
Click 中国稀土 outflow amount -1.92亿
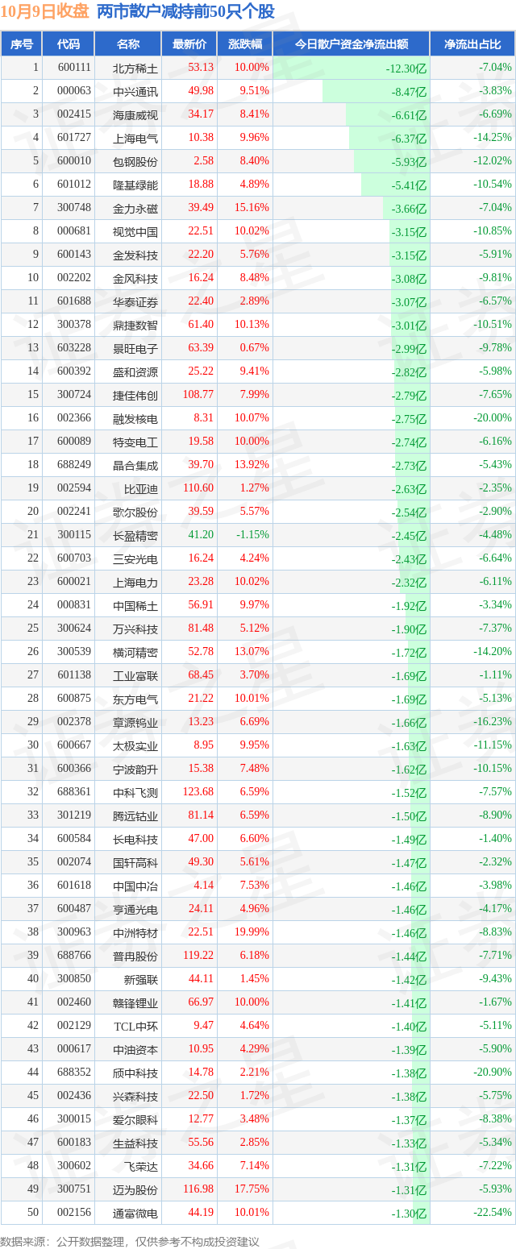point(410,605)
